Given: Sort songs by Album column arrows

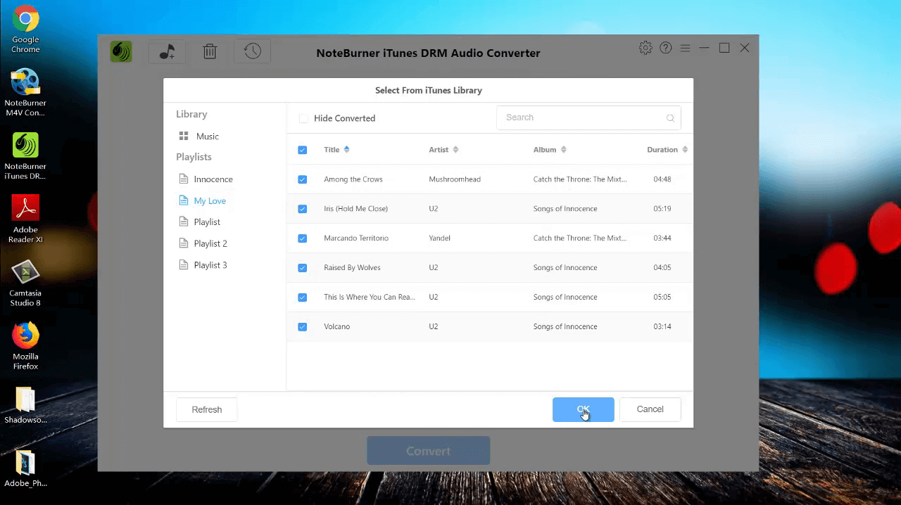Looking at the screenshot, I should [x=563, y=150].
